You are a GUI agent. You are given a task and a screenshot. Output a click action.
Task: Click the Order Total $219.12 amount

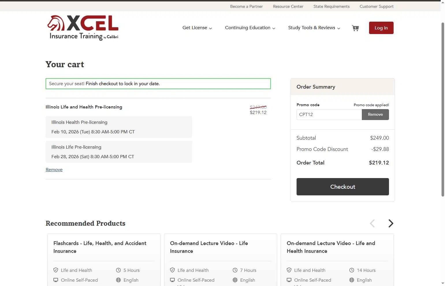tap(379, 163)
